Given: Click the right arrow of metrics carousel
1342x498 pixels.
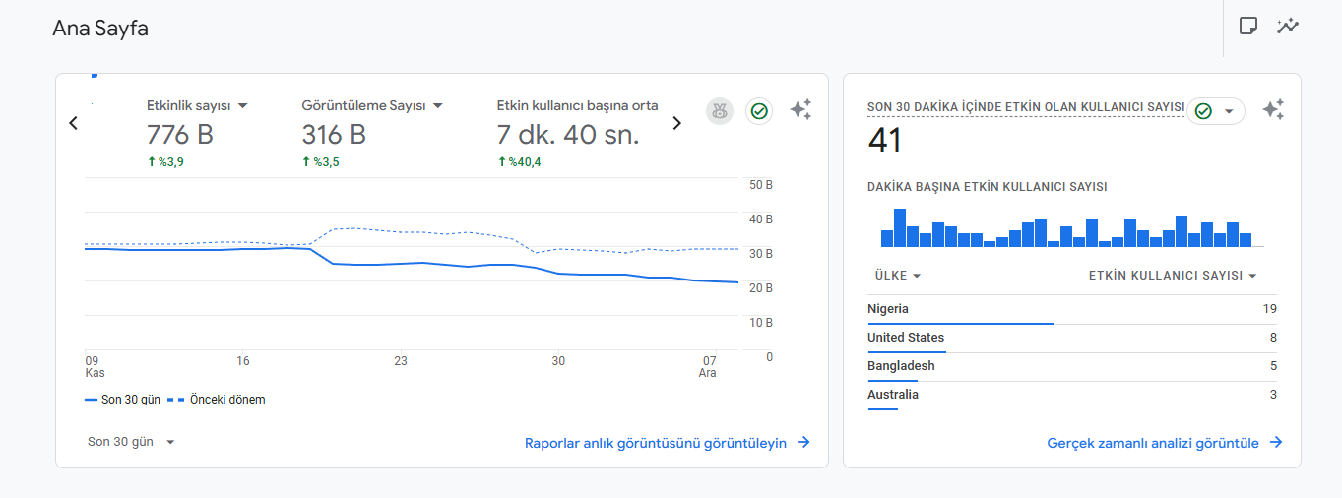Looking at the screenshot, I should coord(676,123).
